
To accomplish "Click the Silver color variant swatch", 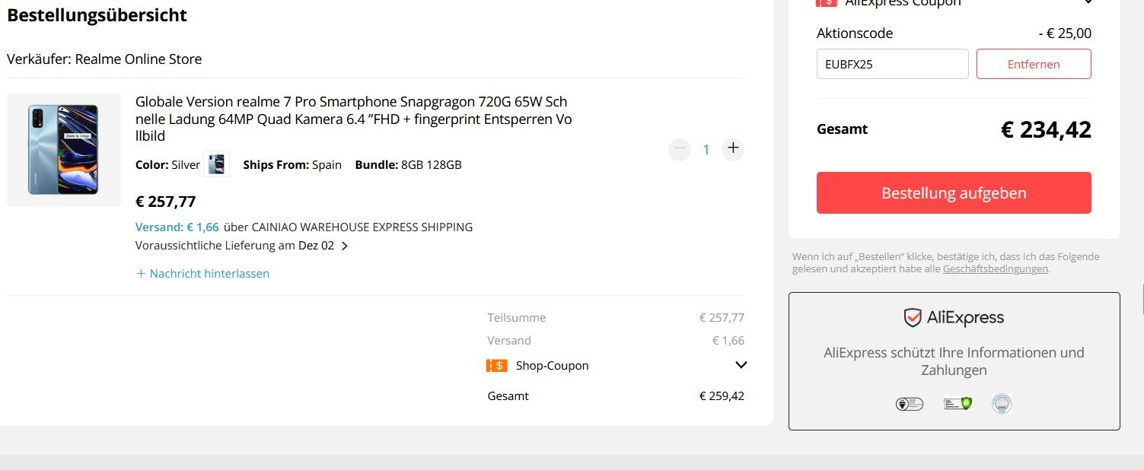I will 217,164.
